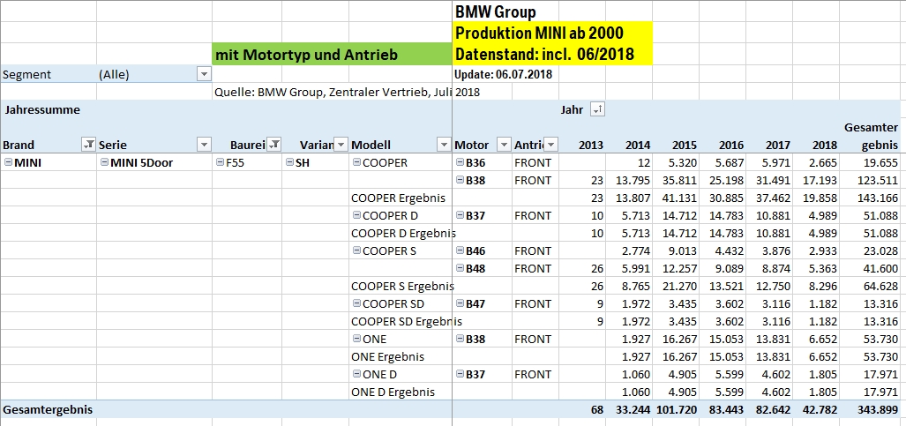This screenshot has height=426, width=906.
Task: Select the B36 2014 value 12
Action: point(644,163)
